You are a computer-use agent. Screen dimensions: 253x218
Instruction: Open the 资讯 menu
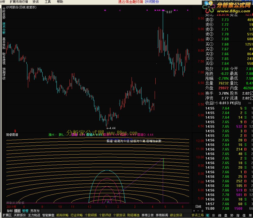35,2
